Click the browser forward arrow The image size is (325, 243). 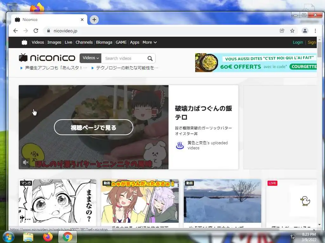click(25, 31)
